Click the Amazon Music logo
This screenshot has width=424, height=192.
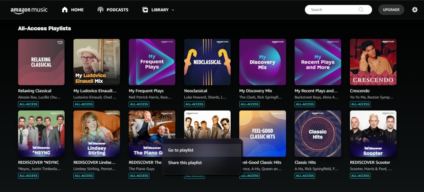29,10
